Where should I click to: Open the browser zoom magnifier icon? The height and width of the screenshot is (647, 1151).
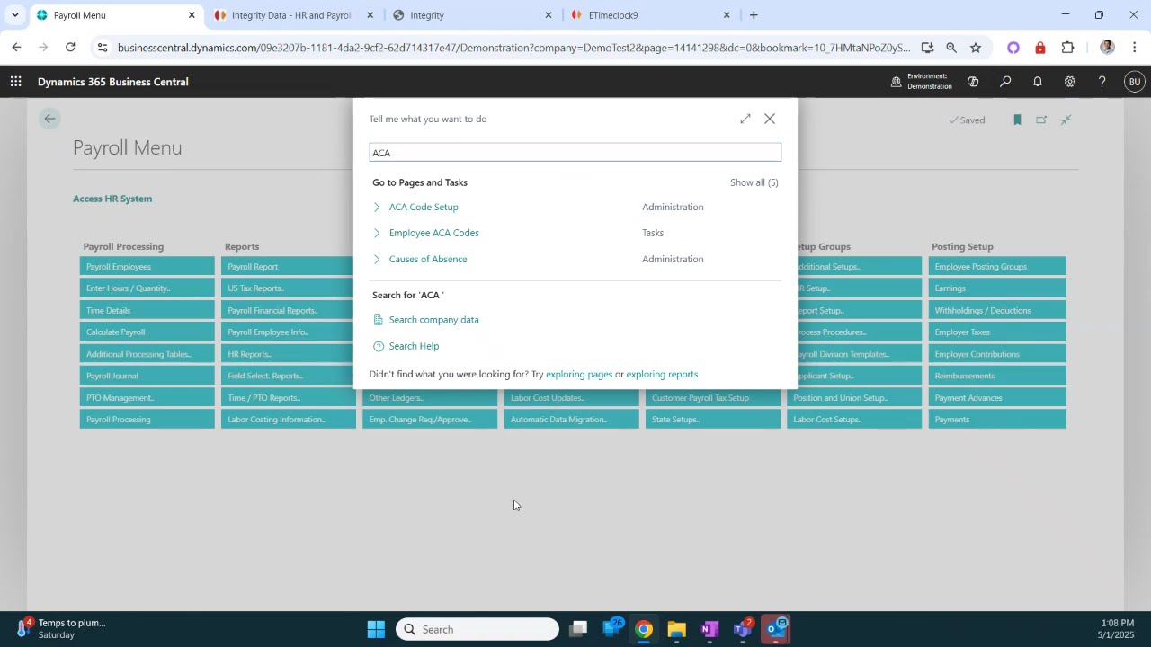(x=951, y=48)
